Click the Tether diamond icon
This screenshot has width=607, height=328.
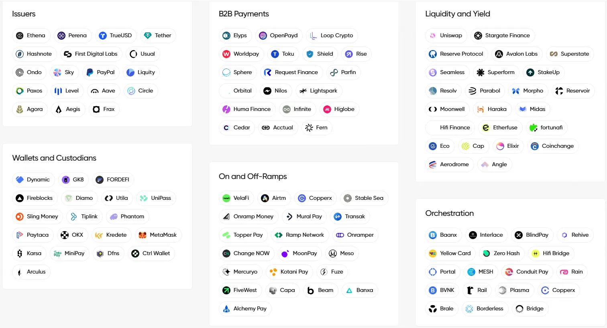pyautogui.click(x=148, y=36)
